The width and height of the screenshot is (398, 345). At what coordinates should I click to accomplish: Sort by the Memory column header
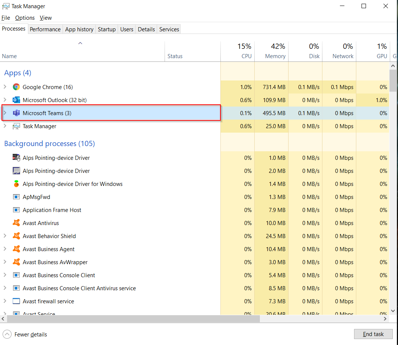271,51
